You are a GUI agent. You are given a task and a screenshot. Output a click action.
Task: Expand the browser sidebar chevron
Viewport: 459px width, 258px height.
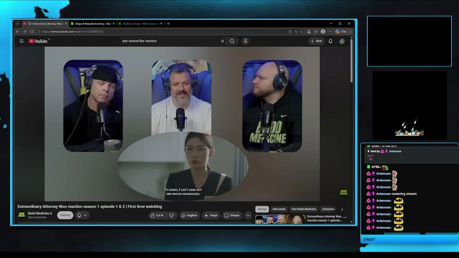pyautogui.click(x=350, y=32)
